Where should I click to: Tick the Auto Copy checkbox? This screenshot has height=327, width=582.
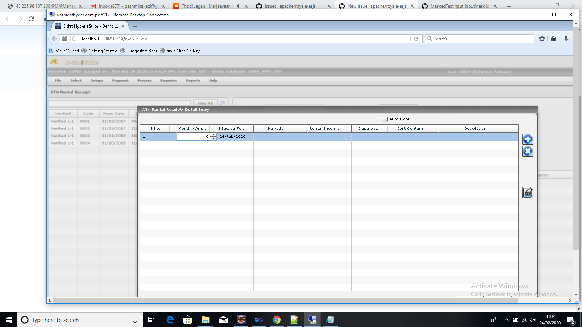click(385, 119)
